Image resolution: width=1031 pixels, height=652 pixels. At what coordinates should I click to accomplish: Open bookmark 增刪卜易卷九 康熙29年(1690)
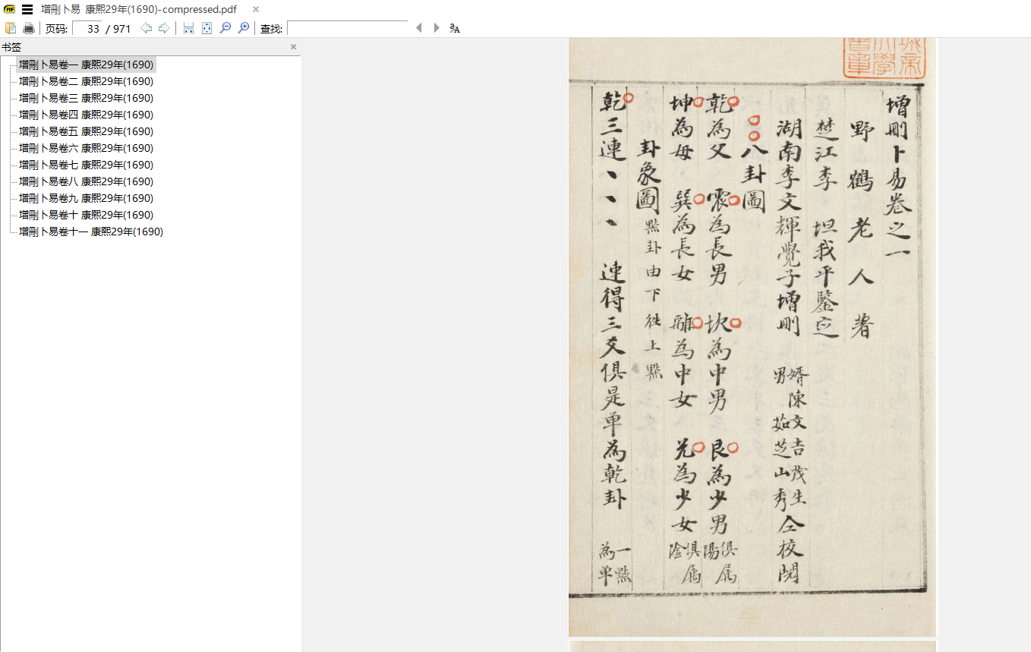coord(86,198)
